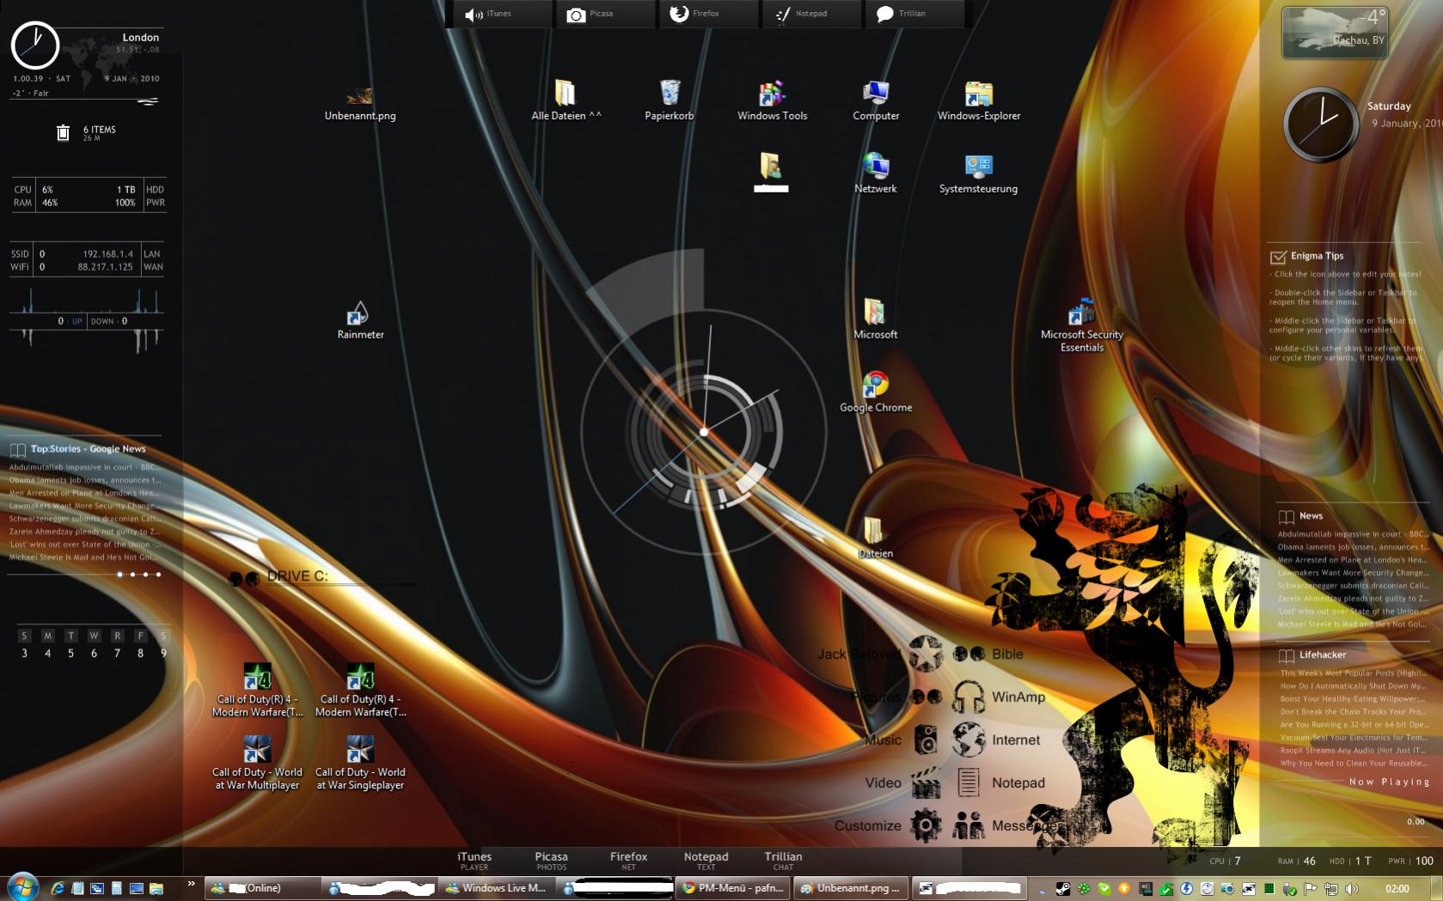Click the Music speaker icon
The width and height of the screenshot is (1443, 901).
click(926, 740)
